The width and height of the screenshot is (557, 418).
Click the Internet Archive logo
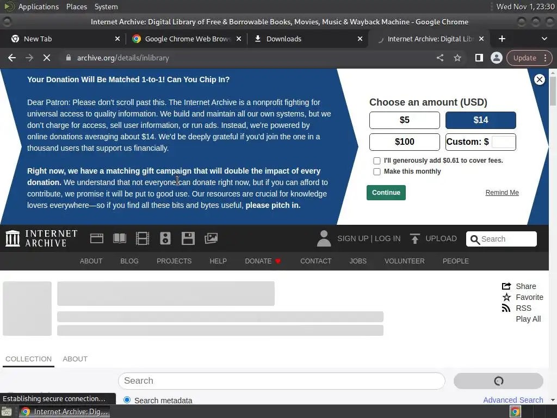pos(41,238)
